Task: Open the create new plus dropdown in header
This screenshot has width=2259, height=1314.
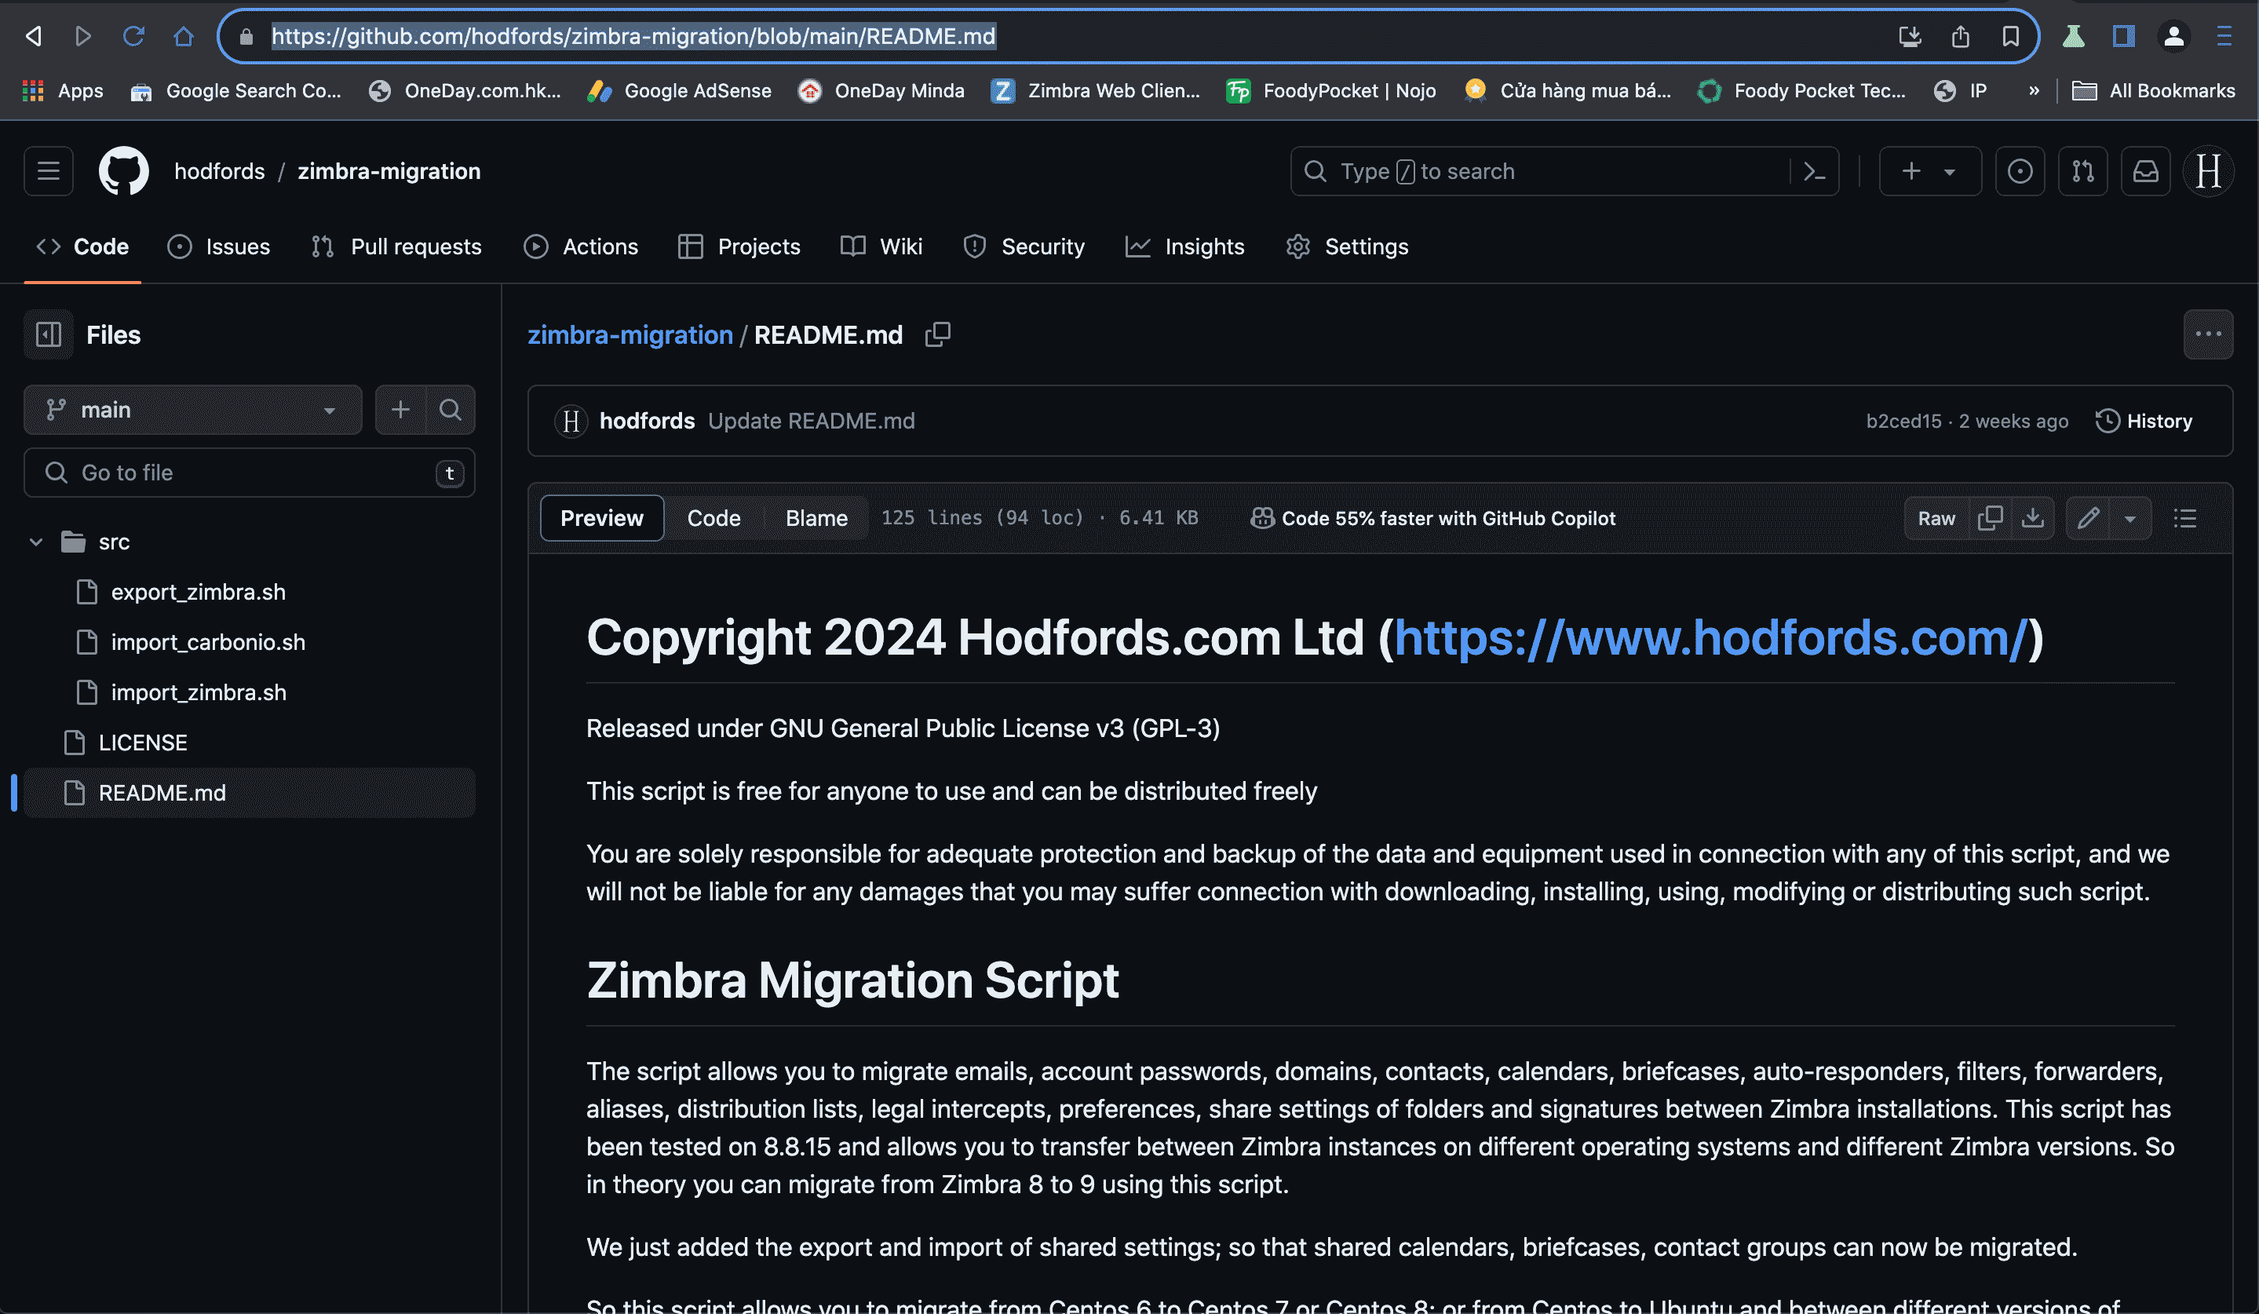Action: 1930,171
